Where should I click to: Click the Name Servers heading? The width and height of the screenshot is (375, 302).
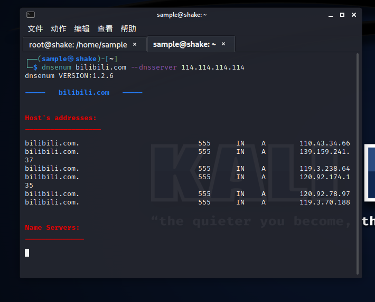click(52, 228)
